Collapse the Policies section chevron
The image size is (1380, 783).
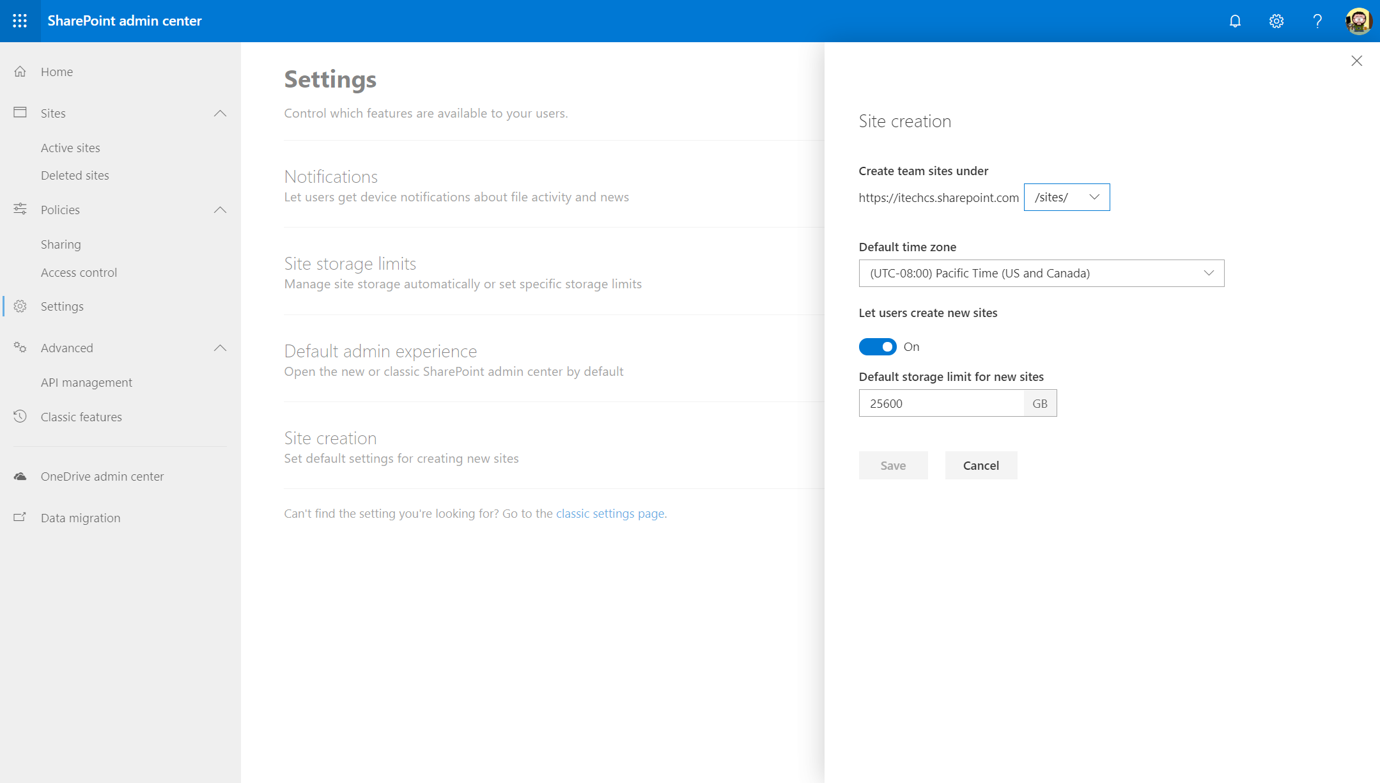click(220, 210)
